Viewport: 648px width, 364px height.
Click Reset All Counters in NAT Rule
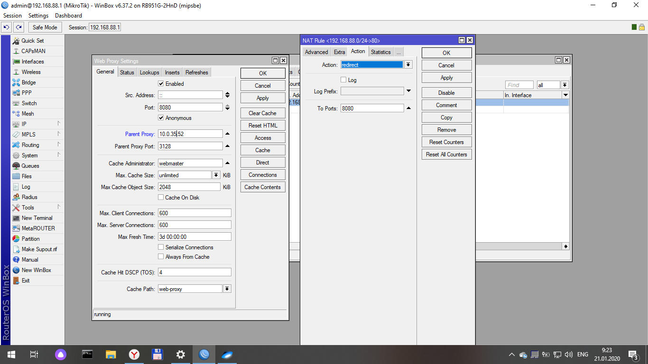pos(446,155)
